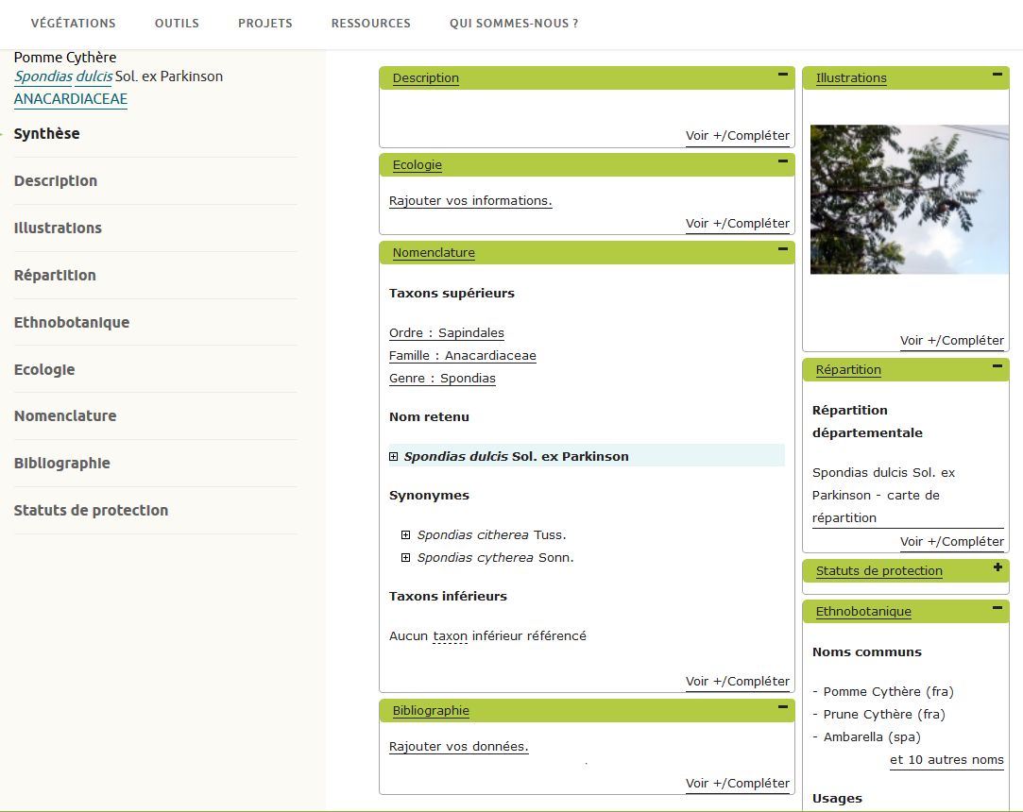Expand details for Spondias dulcis Sol. ex Parkinson
Screen dimensions: 1023x812
[393, 456]
